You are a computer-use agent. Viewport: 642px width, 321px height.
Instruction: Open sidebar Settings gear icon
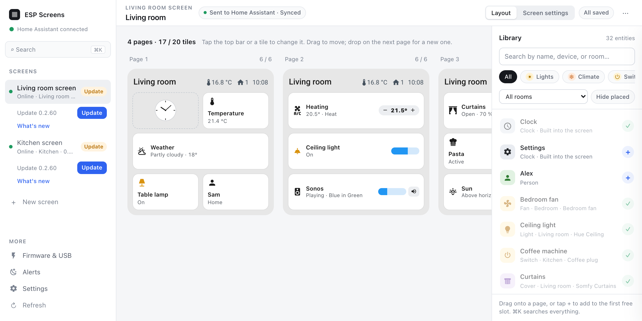[x=14, y=289]
